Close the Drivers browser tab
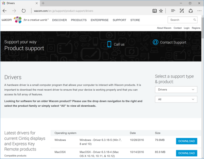Screen dimensions: 204x159 coord(37,3)
